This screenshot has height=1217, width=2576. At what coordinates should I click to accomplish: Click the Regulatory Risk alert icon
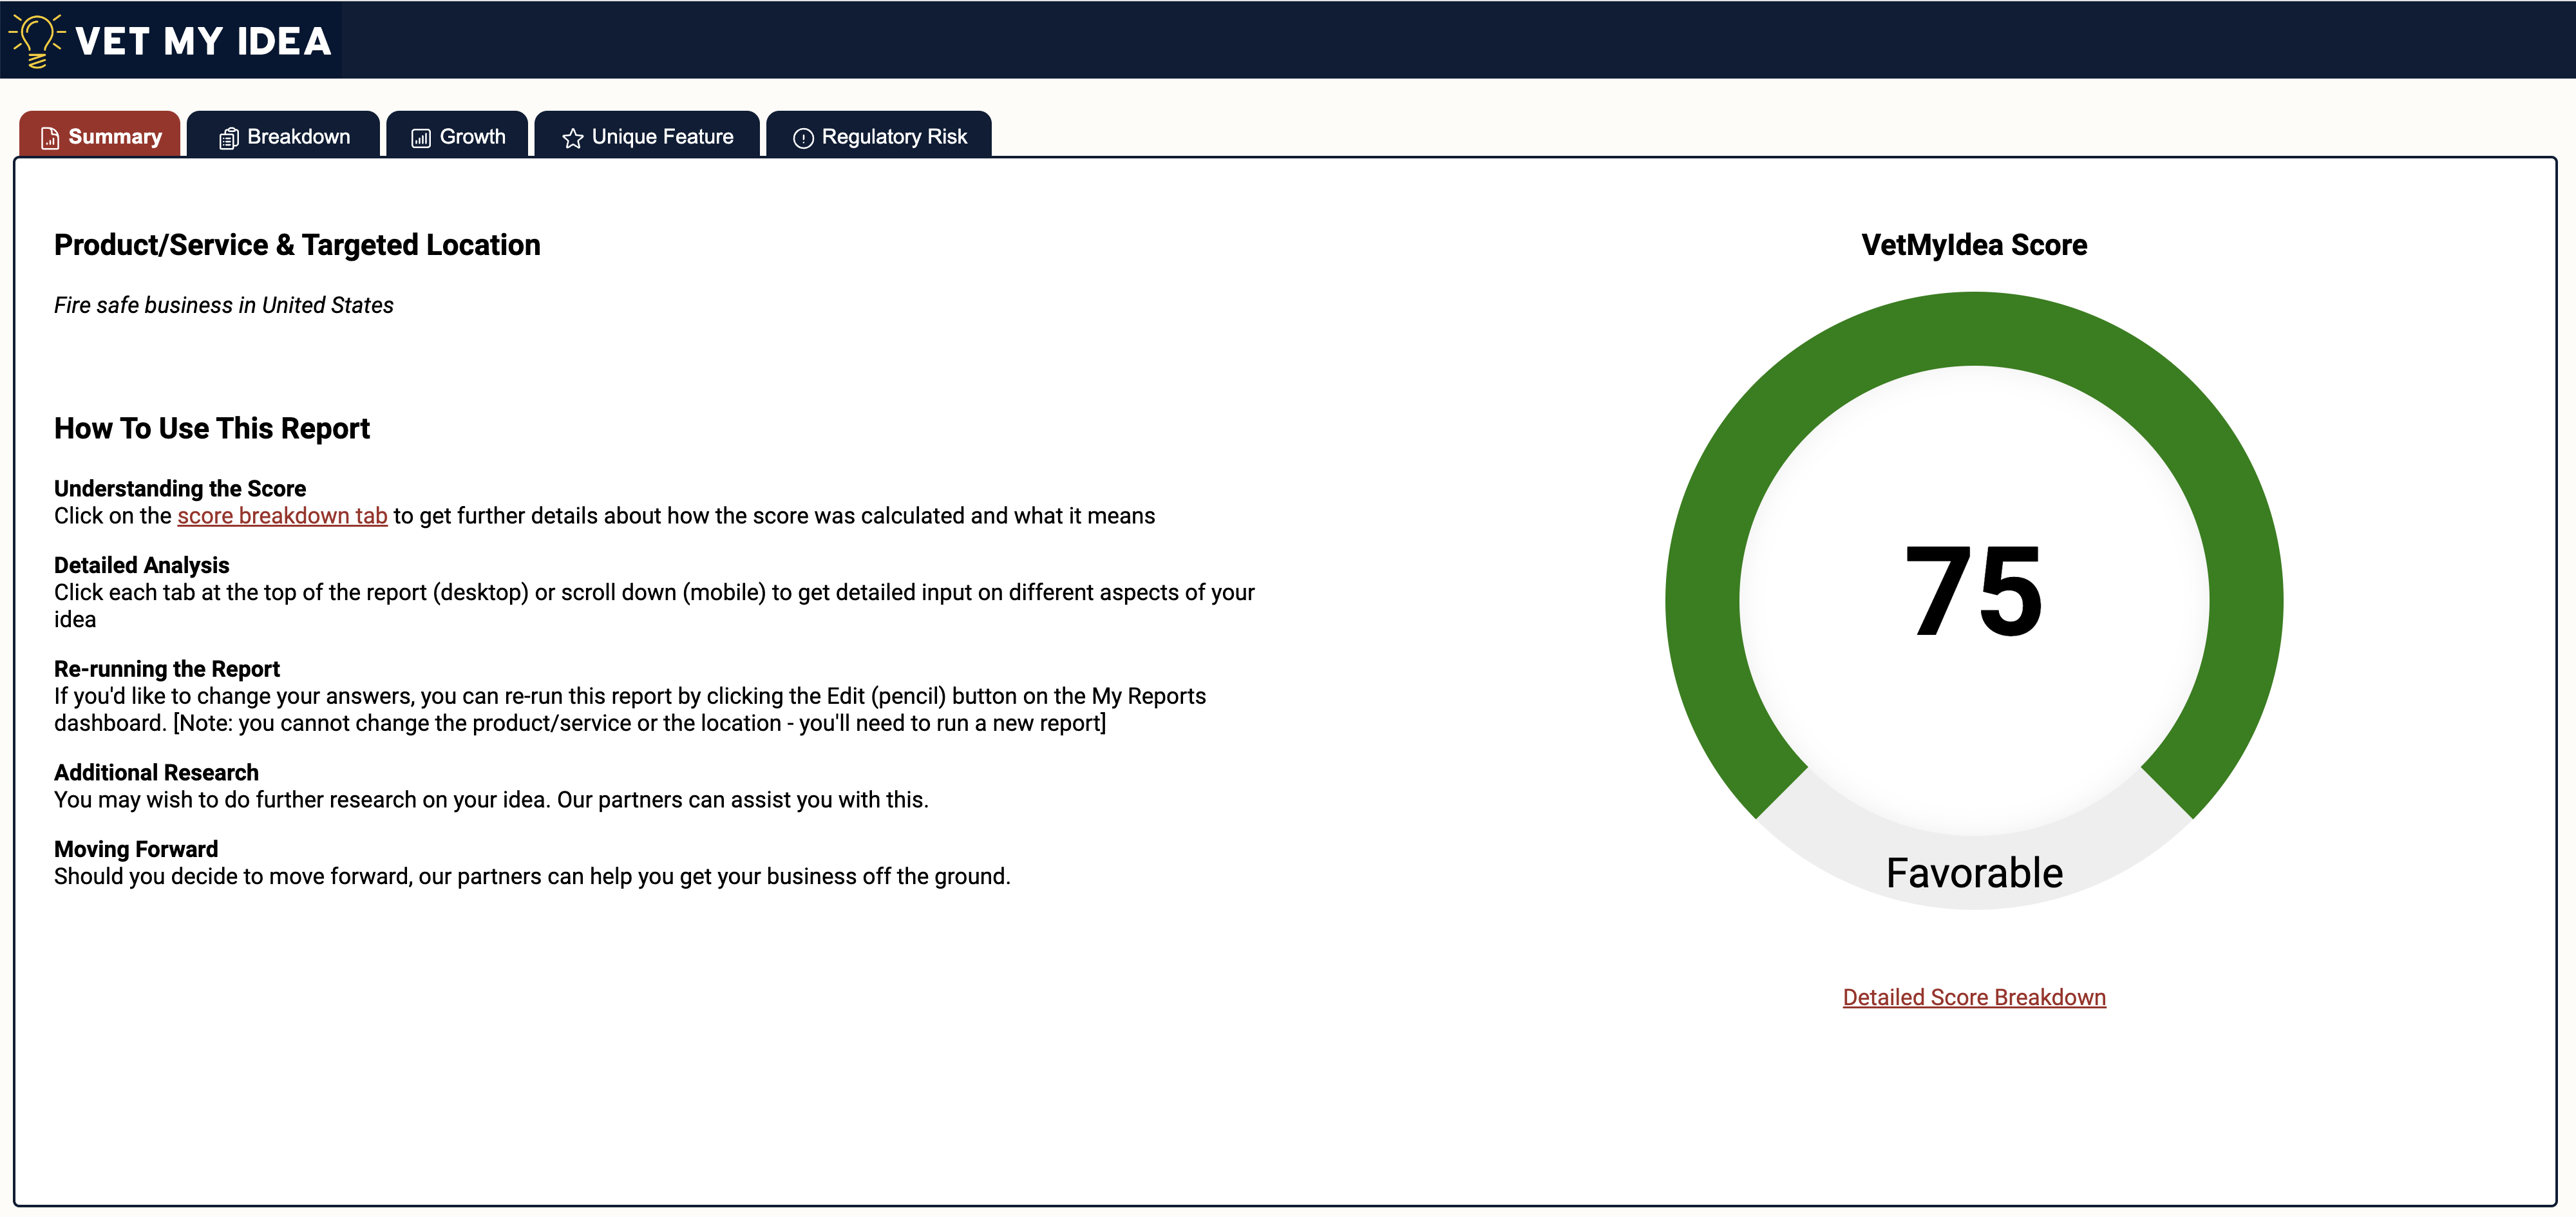coord(803,138)
